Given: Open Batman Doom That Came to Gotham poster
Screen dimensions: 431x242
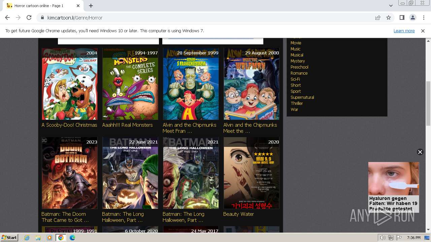Looking at the screenshot, I should [x=70, y=173].
